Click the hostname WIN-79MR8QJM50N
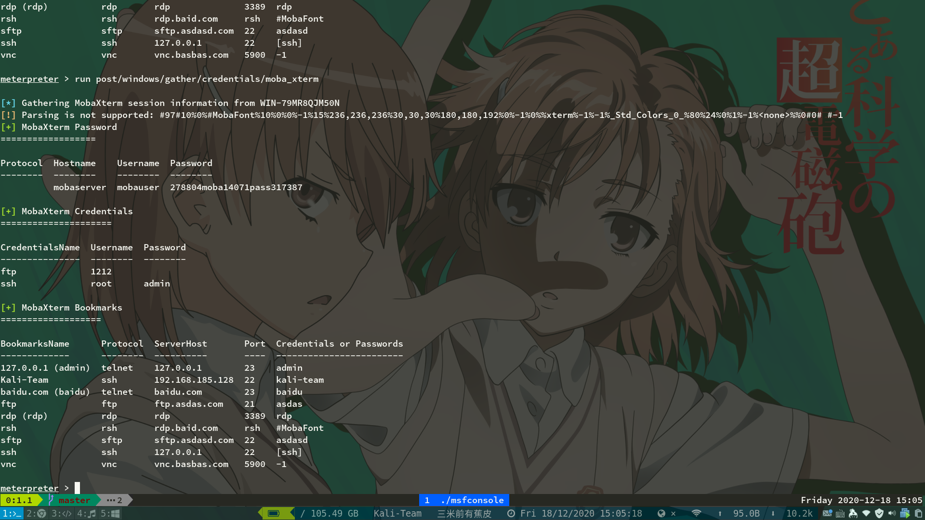 300,103
